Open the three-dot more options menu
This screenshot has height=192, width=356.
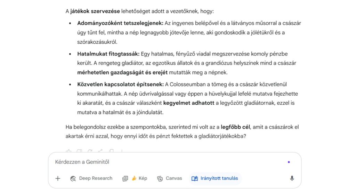click(x=122, y=151)
